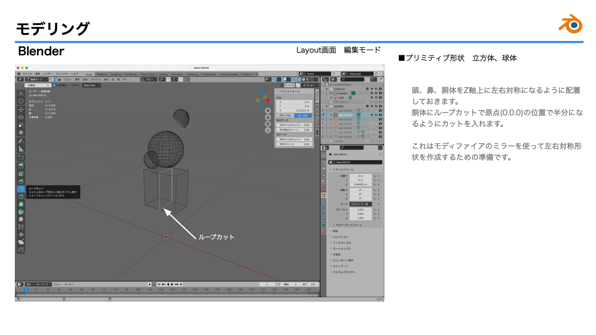Open the Options dropdown in viewport
Viewport: 596px width, 335px height.
pyautogui.click(x=310, y=85)
